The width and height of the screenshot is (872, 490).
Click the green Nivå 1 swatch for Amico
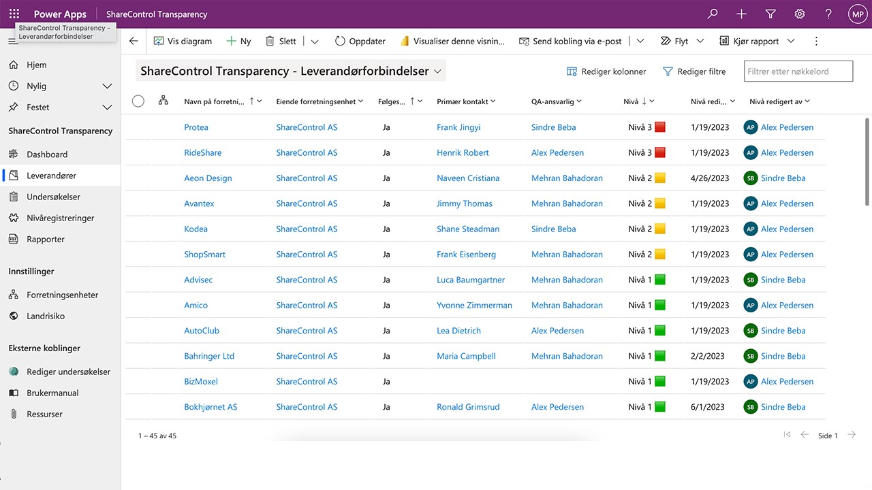click(660, 305)
